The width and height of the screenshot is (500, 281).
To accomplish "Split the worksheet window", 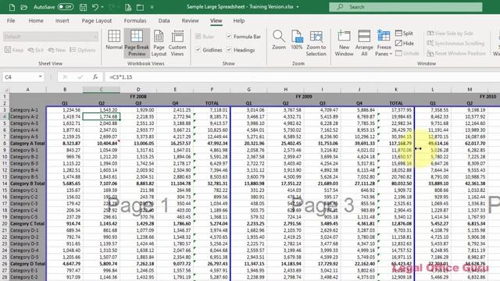I will click(x=404, y=33).
